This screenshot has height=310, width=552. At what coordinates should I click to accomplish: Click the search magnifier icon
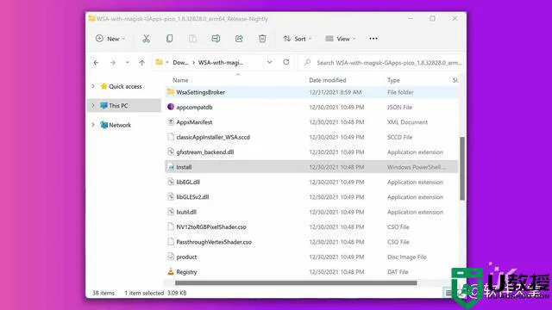[x=307, y=63]
